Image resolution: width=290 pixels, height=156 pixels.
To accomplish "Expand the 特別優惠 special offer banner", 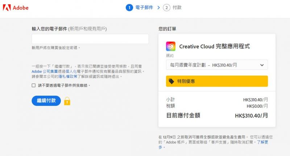I will pos(217,81).
